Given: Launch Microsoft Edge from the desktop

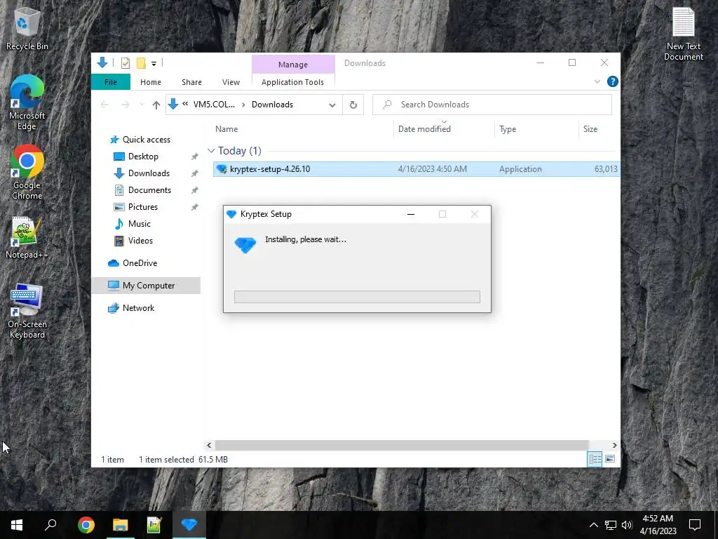Looking at the screenshot, I should pyautogui.click(x=27, y=102).
